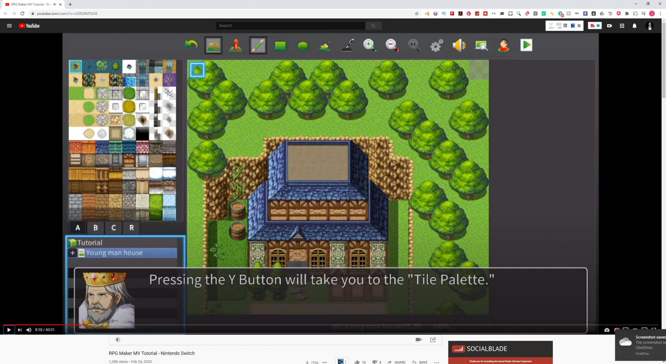This screenshot has width=666, height=364.
Task: Switch to tile palette tab R
Action: tap(131, 228)
